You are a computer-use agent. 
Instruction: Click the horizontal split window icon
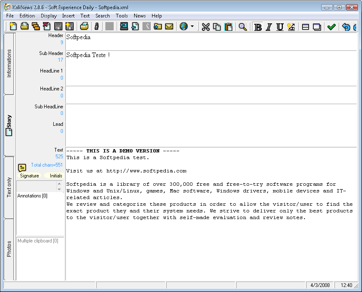point(305,27)
